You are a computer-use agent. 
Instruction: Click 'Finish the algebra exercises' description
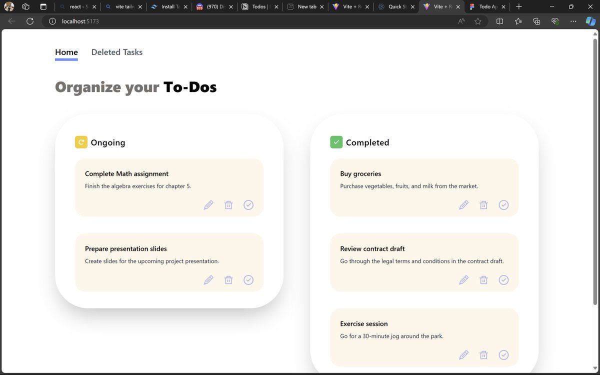[138, 186]
